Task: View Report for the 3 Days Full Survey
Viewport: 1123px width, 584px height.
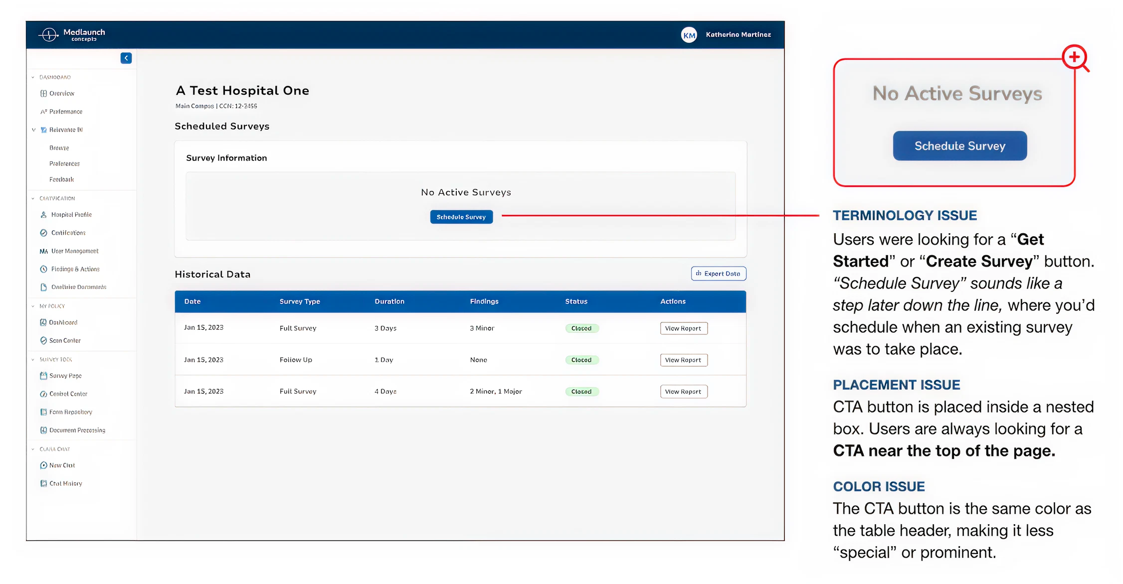Action: pyautogui.click(x=684, y=328)
